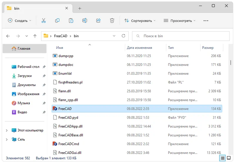The image size is (235, 163).
Task: Click the flann.dll file icon
Action: pyautogui.click(x=55, y=91)
